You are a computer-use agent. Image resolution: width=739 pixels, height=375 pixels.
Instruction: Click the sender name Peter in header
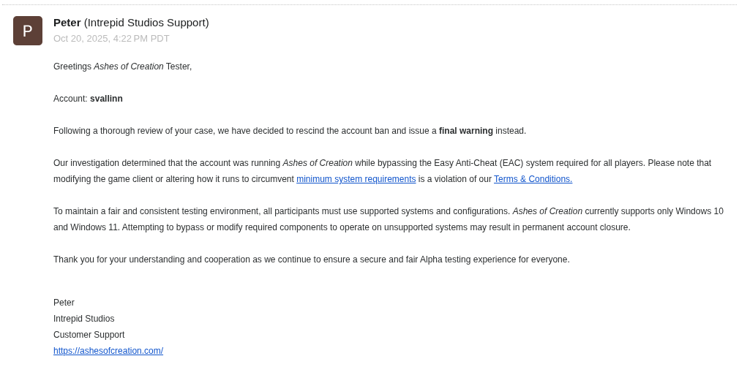tap(67, 23)
